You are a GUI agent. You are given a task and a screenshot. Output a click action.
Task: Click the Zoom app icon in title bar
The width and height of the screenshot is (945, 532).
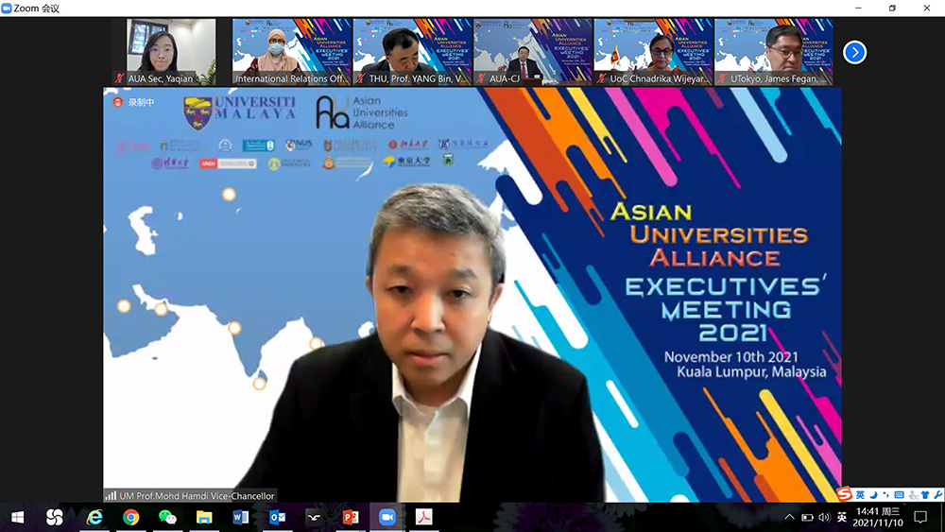tap(7, 8)
